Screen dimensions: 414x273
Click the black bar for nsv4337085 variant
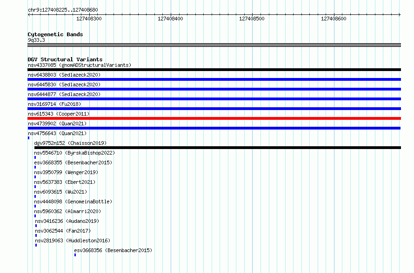pos(214,70)
